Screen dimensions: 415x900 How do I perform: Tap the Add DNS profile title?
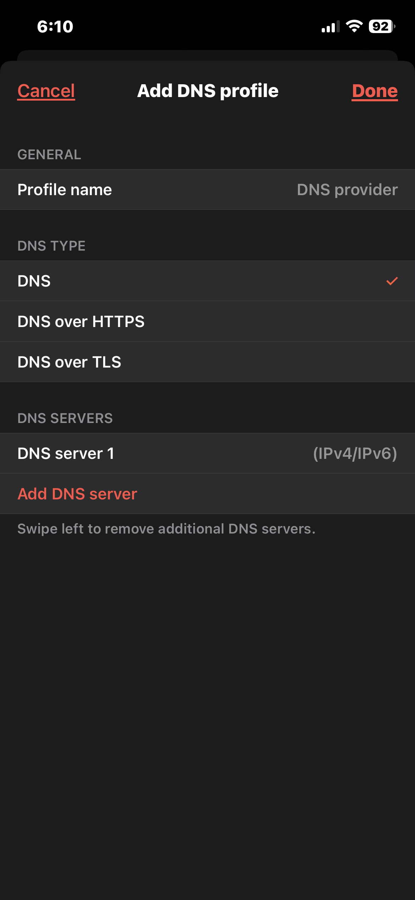click(208, 91)
